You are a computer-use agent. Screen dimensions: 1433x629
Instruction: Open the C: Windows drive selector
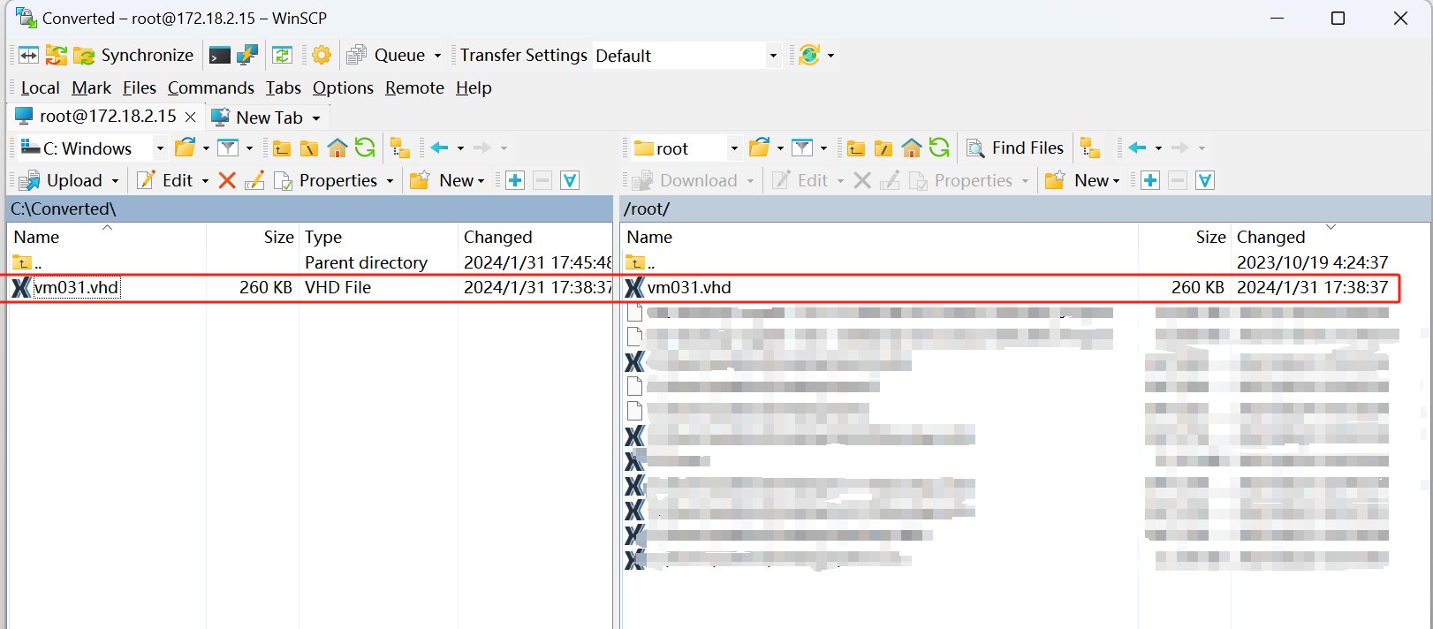[x=92, y=148]
